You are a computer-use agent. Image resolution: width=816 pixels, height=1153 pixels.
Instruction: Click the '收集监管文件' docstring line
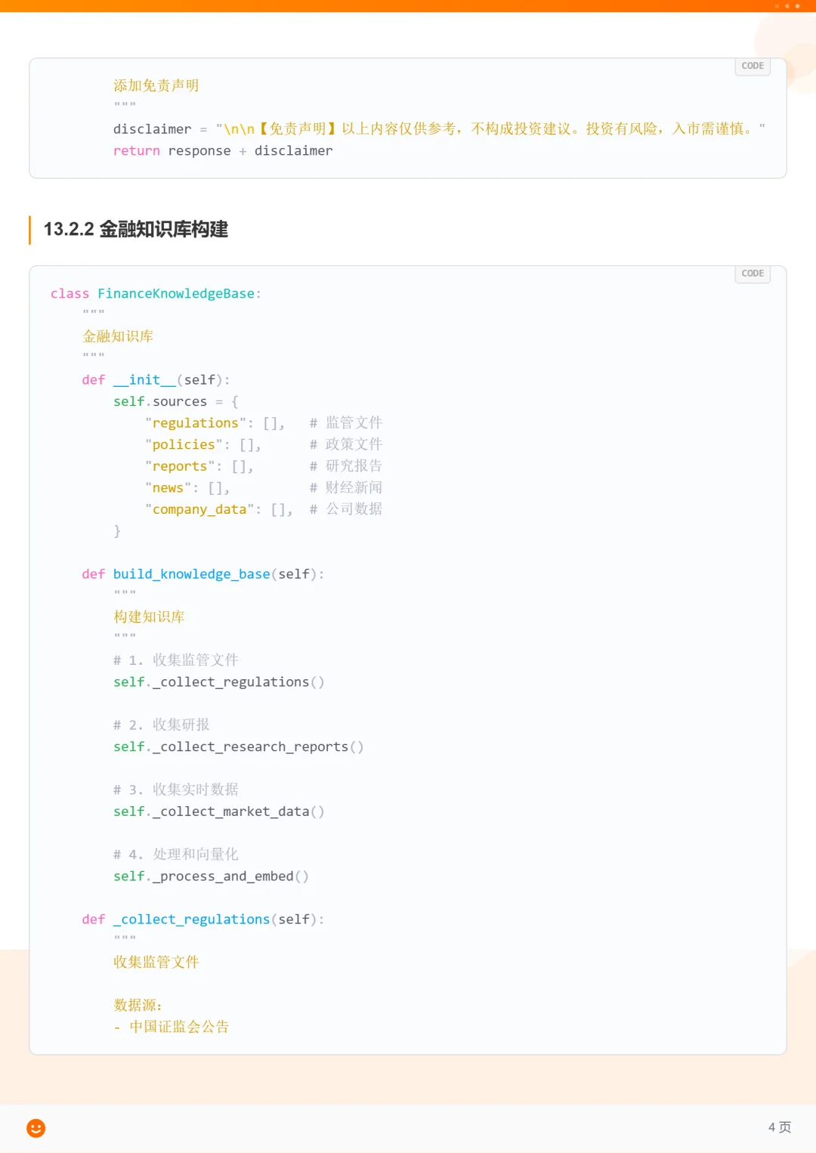156,962
